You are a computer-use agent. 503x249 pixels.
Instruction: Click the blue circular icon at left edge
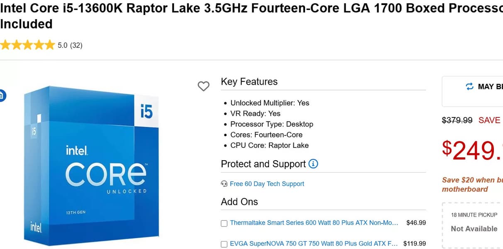(2, 96)
